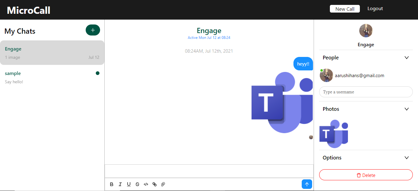Focus the message text box
This screenshot has height=191, width=418.
[x=209, y=171]
